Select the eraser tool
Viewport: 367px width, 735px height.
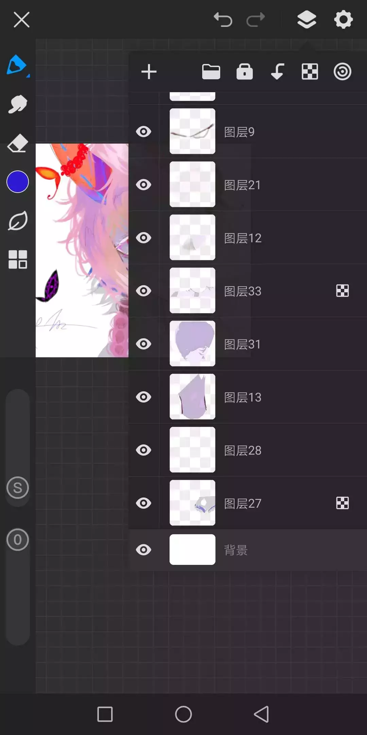(18, 143)
